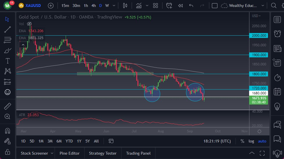Open the Wealthy Educ layout dropdown
The height and width of the screenshot is (159, 284).
tap(263, 6)
